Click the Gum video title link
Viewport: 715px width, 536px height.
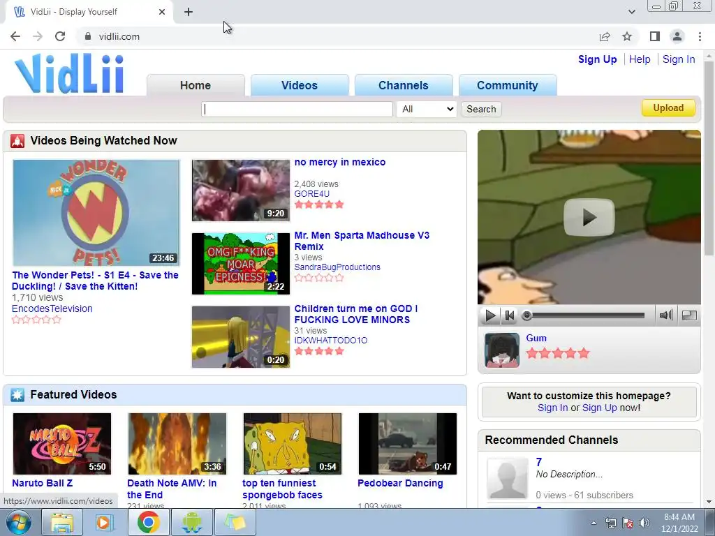536,338
